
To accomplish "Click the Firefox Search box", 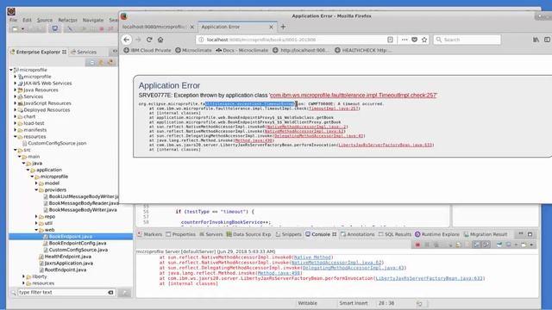I will [x=467, y=40].
